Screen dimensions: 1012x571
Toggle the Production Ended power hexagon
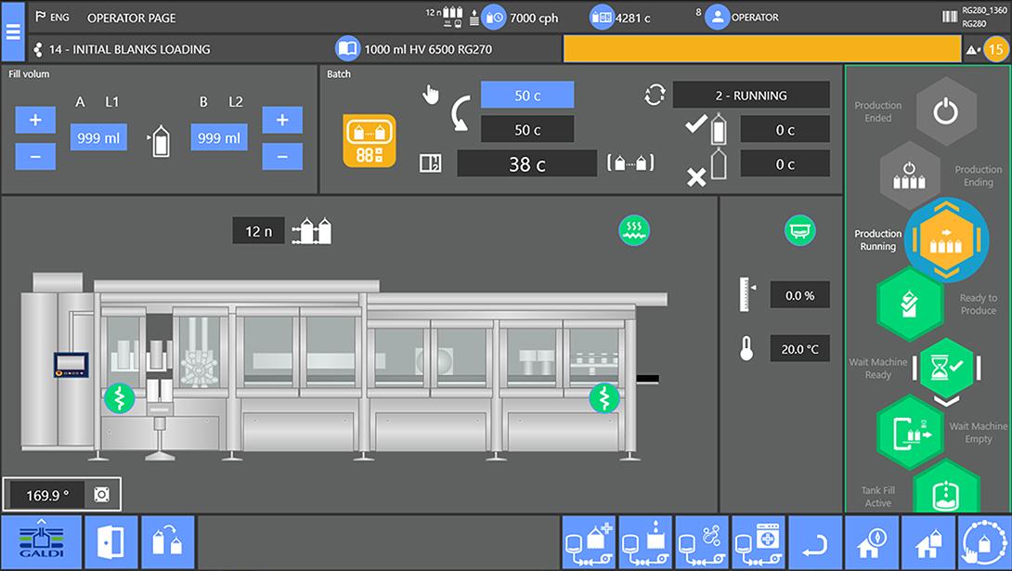944,112
